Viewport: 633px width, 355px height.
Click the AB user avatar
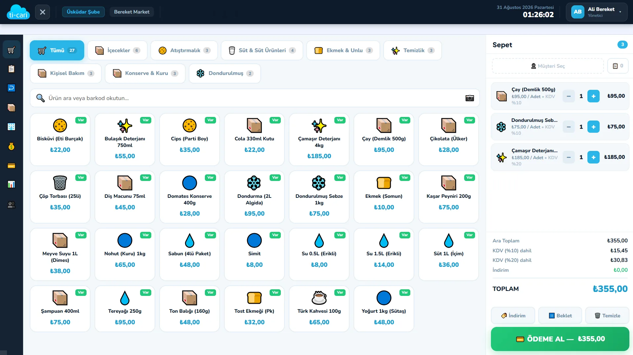577,12
